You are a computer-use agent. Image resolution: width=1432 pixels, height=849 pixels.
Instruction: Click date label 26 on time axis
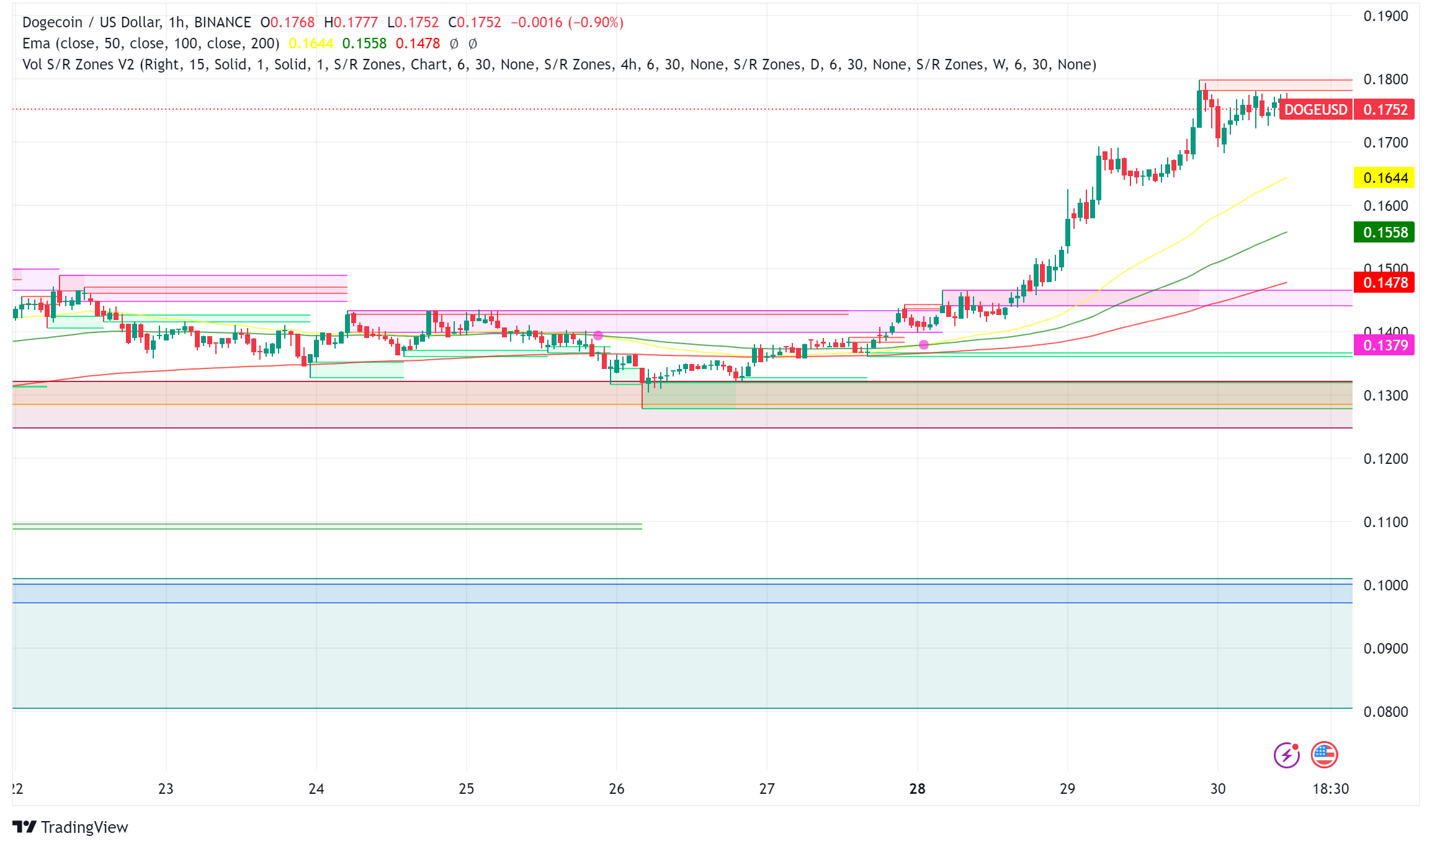click(617, 789)
